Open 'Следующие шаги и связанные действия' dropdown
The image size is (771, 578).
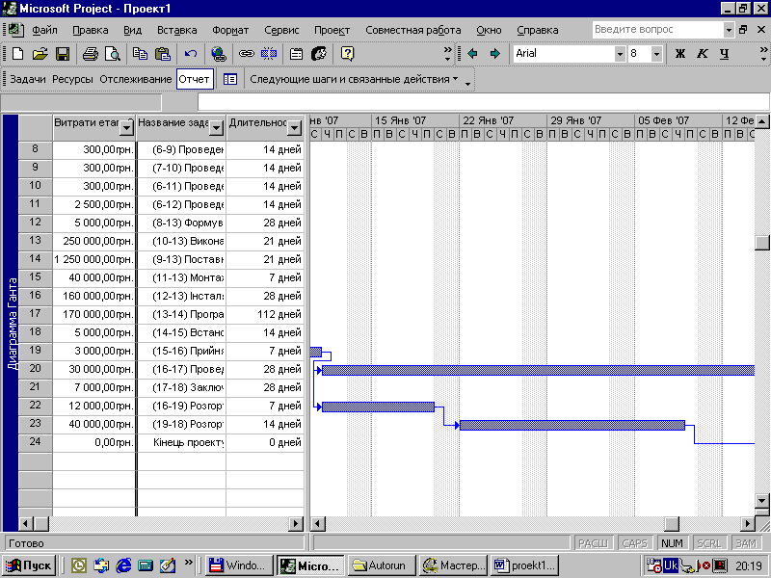click(354, 79)
